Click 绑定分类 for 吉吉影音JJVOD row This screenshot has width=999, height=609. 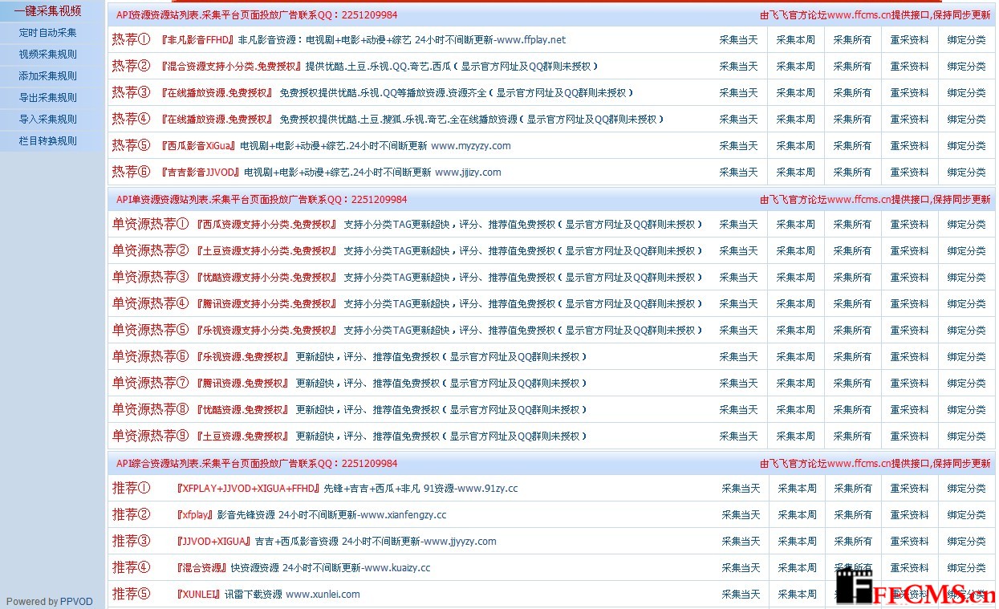(966, 173)
